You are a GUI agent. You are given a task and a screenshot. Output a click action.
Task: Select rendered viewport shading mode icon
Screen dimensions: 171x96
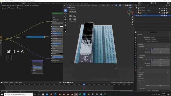pyautogui.click(x=131, y=5)
